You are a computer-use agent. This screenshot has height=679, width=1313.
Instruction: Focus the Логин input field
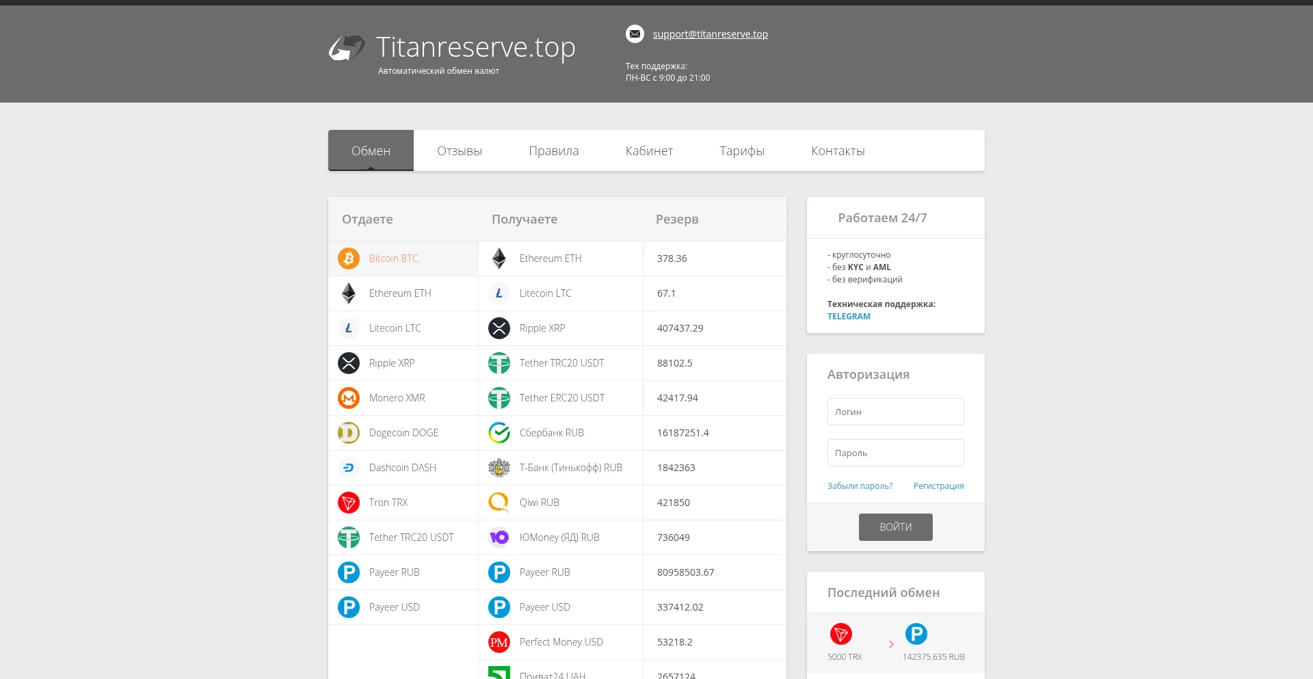pyautogui.click(x=896, y=412)
